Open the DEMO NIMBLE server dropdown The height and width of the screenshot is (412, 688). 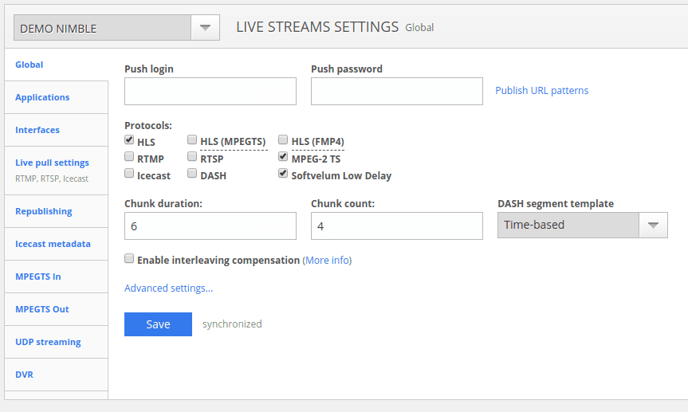[204, 28]
